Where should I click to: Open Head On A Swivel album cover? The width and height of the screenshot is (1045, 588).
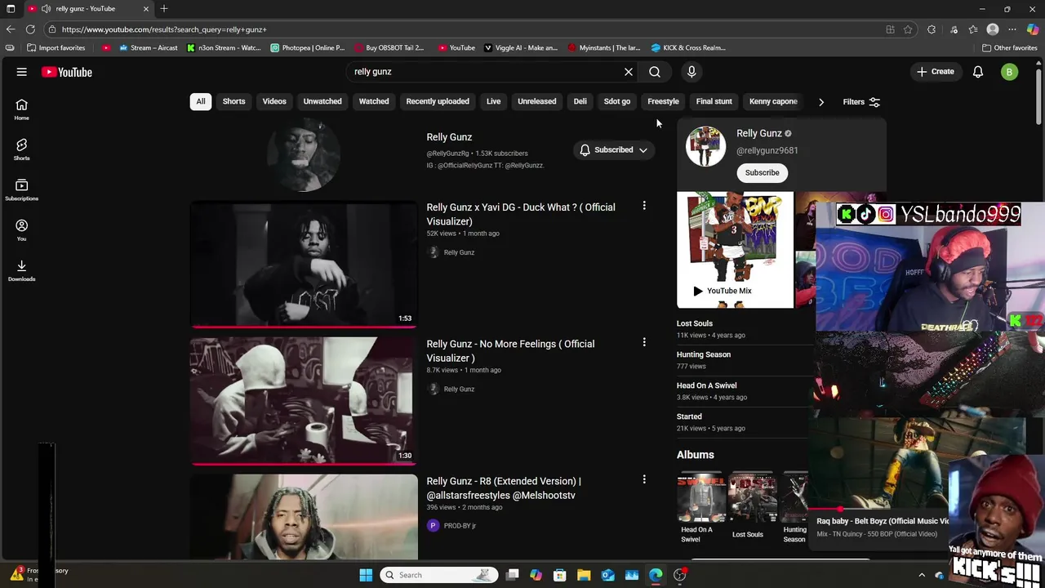click(x=701, y=497)
